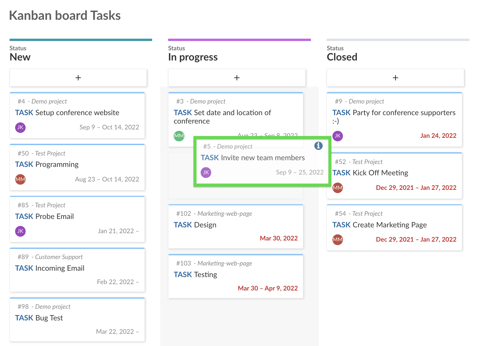Click the green MM avatar on task #3

[x=179, y=136]
